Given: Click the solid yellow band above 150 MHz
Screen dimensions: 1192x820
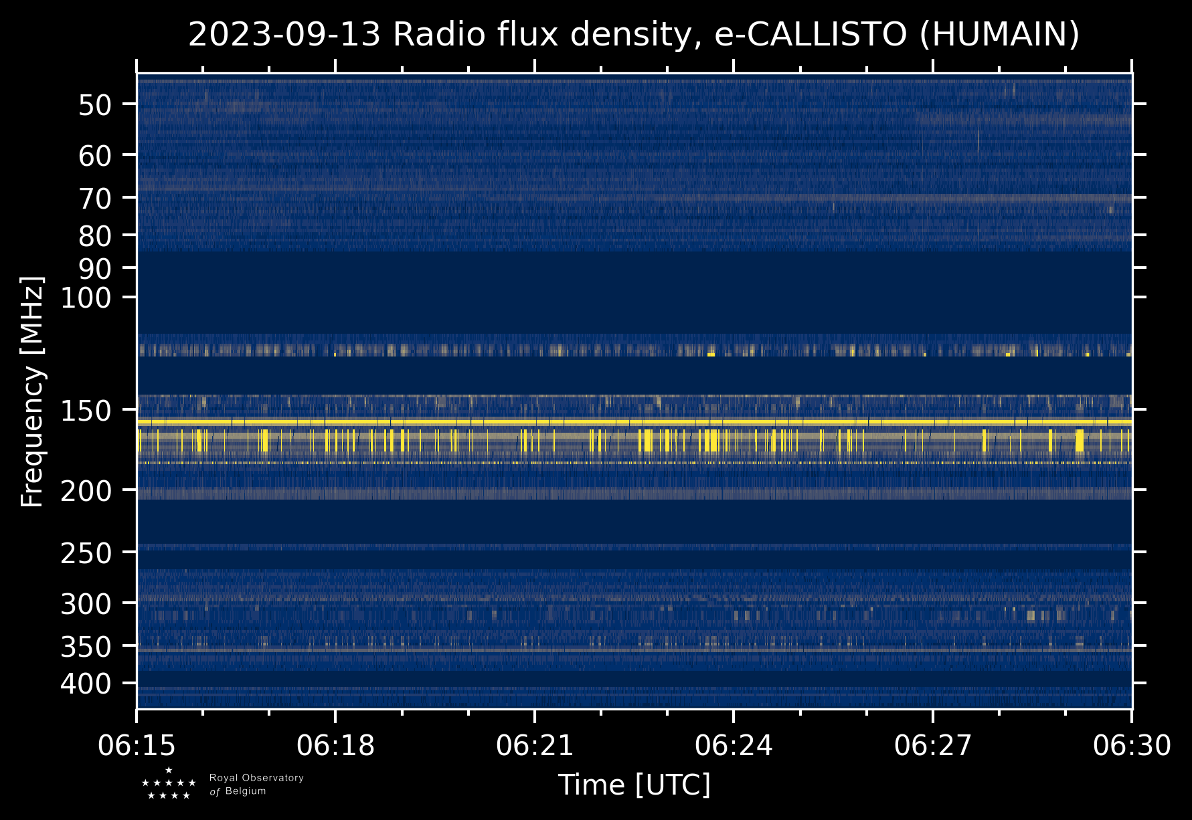Looking at the screenshot, I should tap(634, 422).
